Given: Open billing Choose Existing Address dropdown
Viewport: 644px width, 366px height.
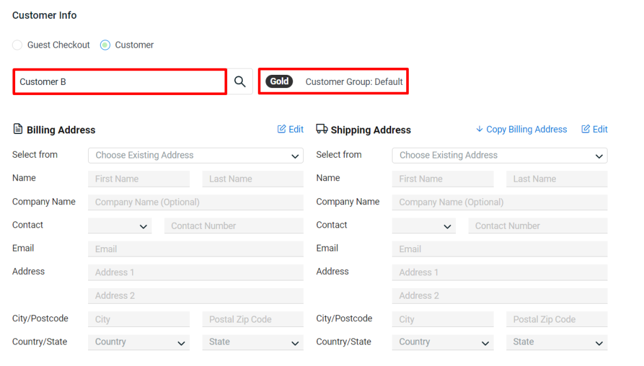Looking at the screenshot, I should 196,155.
